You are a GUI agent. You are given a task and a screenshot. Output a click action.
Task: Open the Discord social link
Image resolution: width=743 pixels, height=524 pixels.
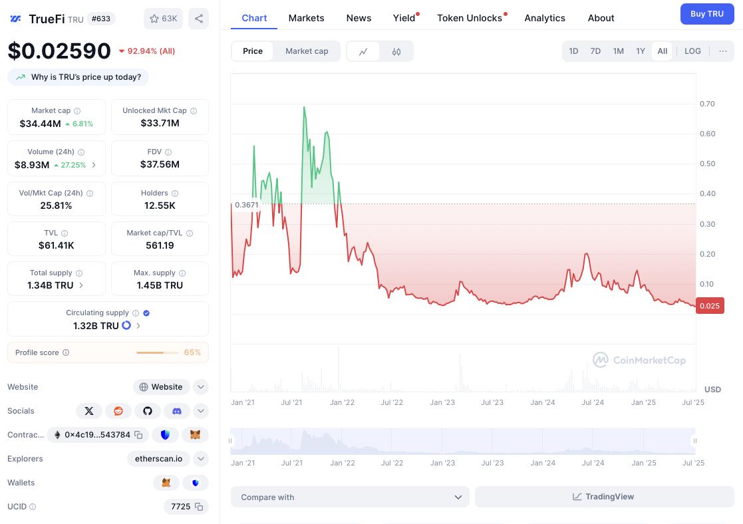pos(177,411)
